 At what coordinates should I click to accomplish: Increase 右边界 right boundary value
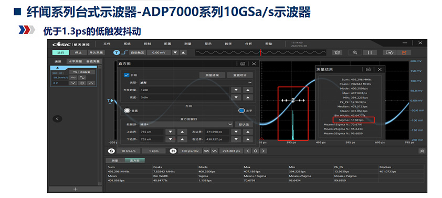248,139
